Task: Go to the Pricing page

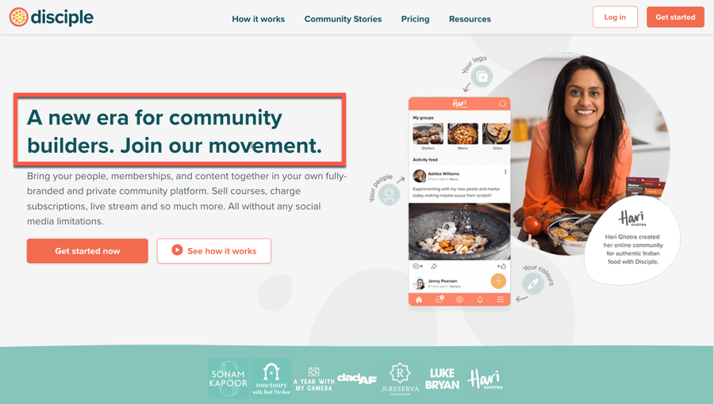Action: pos(415,19)
